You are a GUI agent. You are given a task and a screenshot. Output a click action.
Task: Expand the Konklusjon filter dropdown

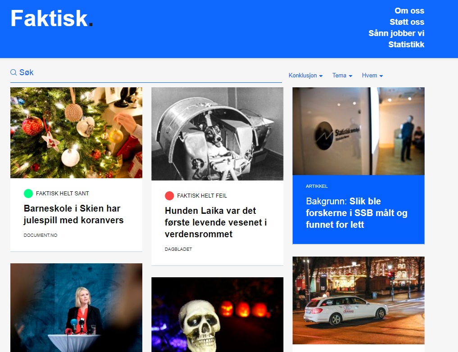pyautogui.click(x=305, y=76)
